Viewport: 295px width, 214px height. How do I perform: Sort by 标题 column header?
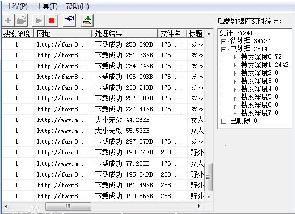pos(196,33)
